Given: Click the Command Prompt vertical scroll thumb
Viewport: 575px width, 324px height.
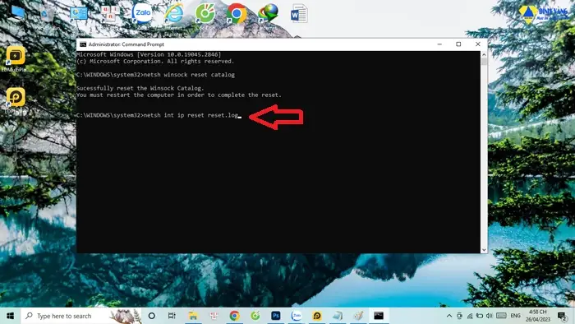Looking at the screenshot, I should [x=484, y=62].
